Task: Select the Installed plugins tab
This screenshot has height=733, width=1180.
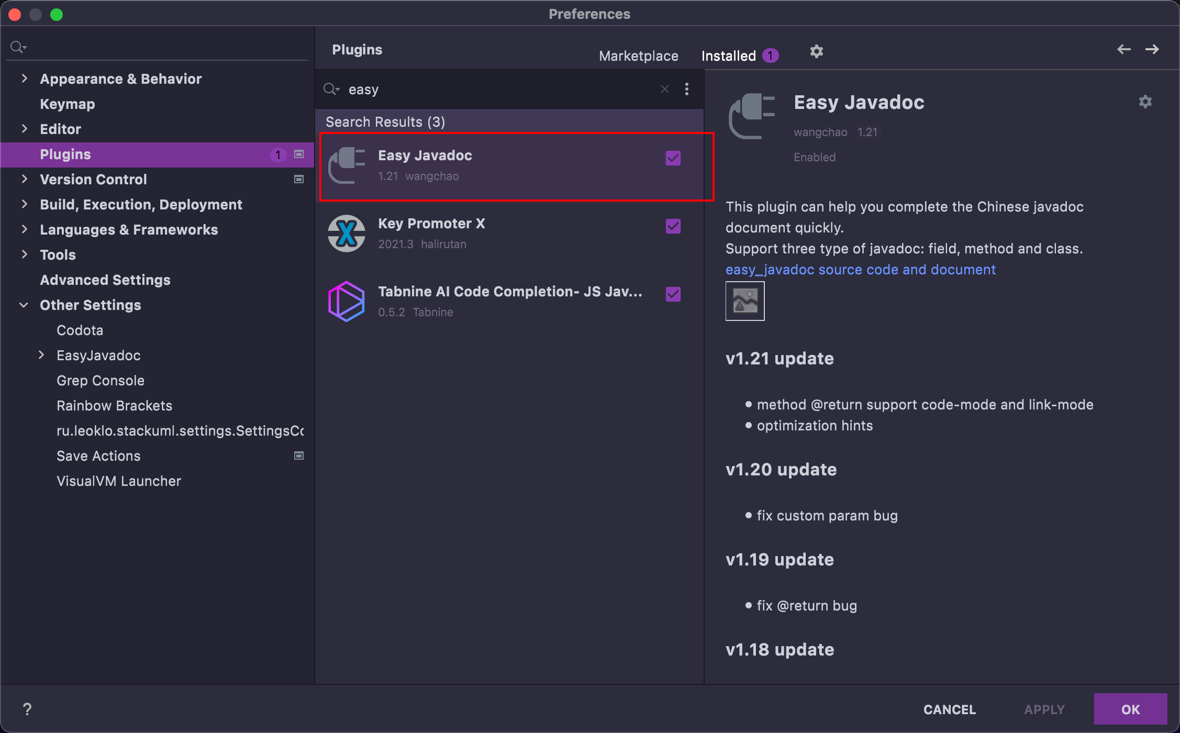Action: click(728, 56)
